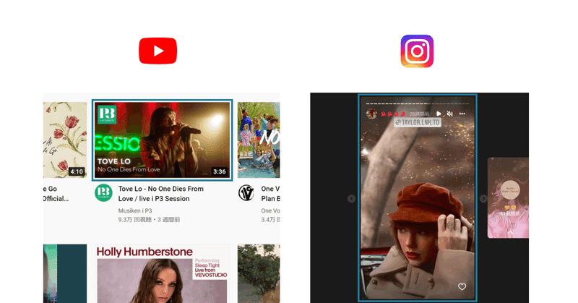Open the Tove Lo No One Dies From Love title
Image resolution: width=578 pixels, height=303 pixels.
tap(160, 194)
